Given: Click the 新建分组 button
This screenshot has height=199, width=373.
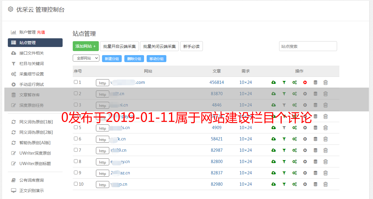Looking at the screenshot, I should (x=112, y=59).
